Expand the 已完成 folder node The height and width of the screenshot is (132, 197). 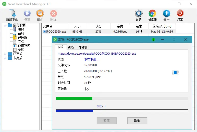tap(5, 54)
